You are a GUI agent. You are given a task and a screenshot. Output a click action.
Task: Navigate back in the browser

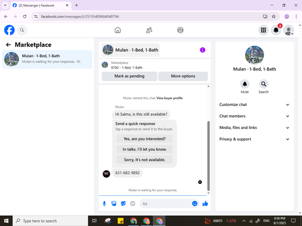[6, 16]
